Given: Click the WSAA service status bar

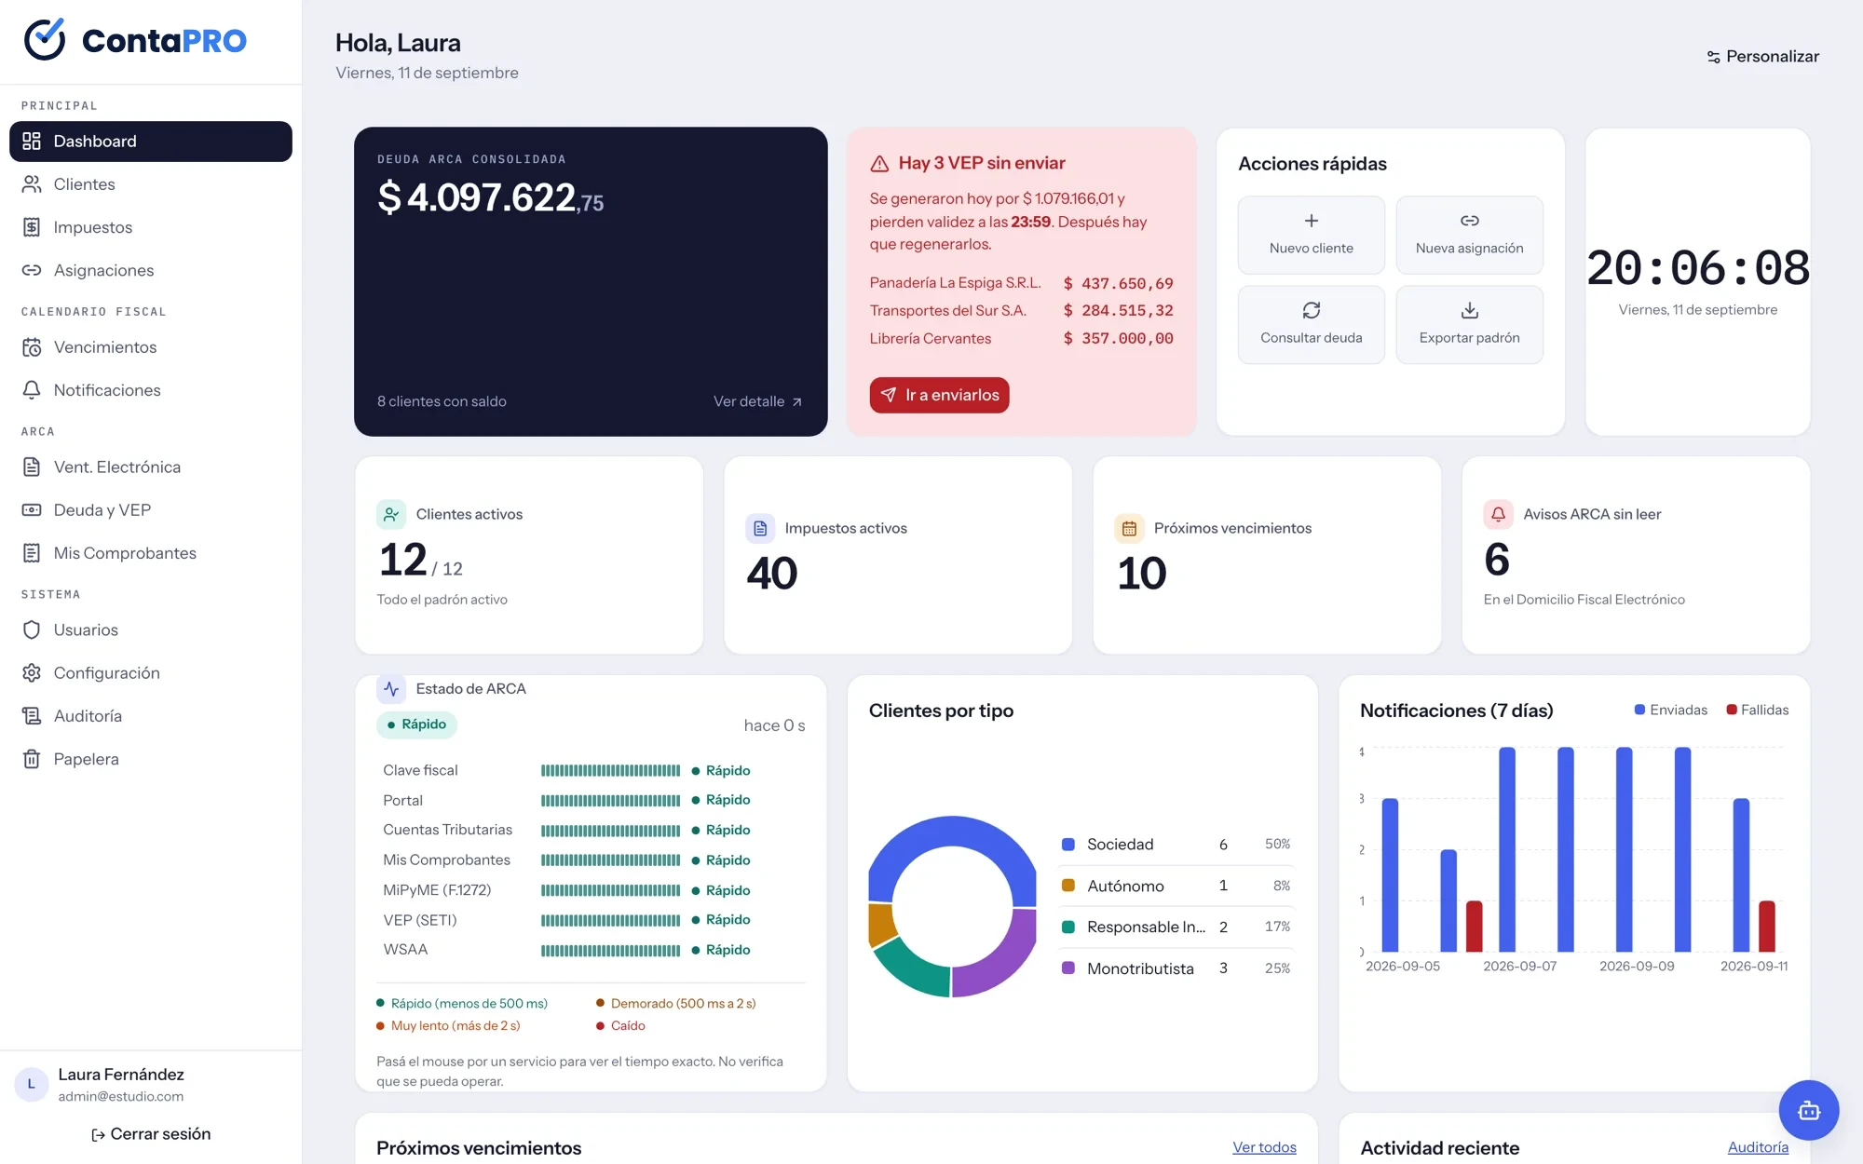Looking at the screenshot, I should point(610,951).
